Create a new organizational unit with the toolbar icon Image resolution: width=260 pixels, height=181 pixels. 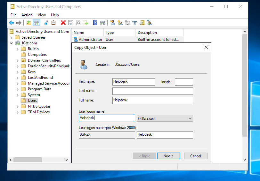[127, 23]
